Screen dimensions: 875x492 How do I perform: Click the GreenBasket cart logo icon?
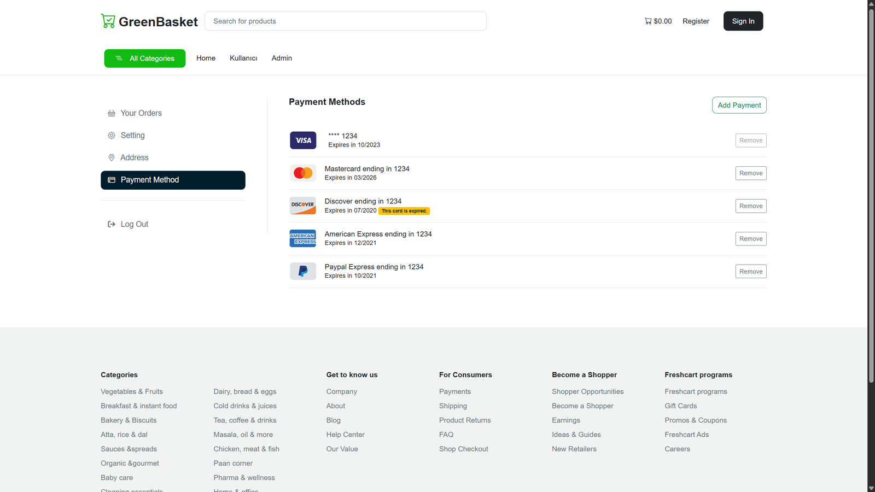(x=108, y=21)
